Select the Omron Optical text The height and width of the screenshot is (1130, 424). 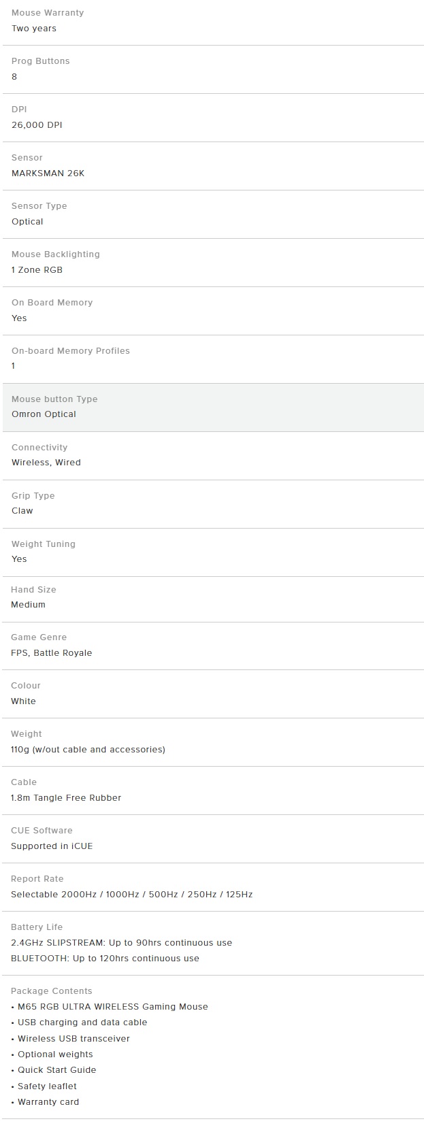[x=44, y=414]
